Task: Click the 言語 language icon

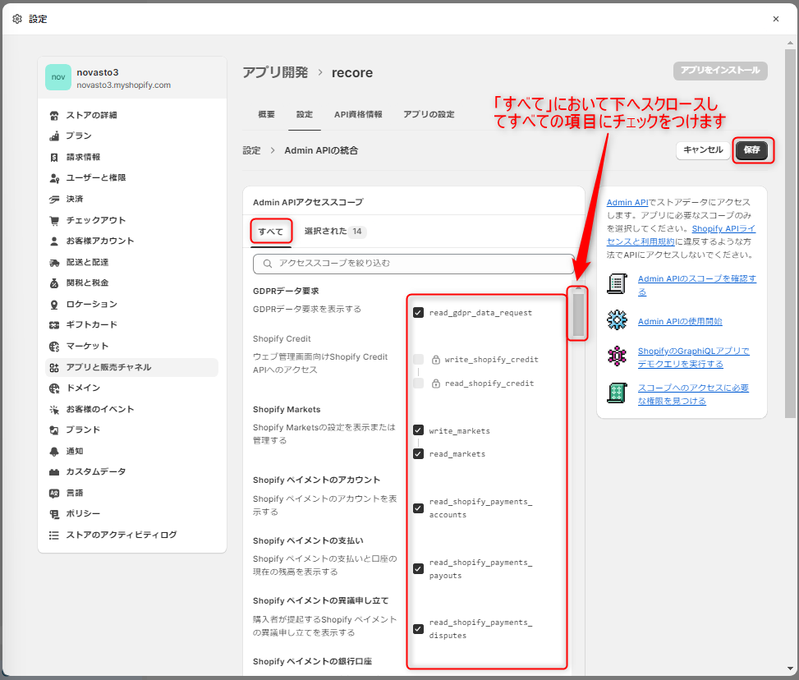Action: pos(54,493)
